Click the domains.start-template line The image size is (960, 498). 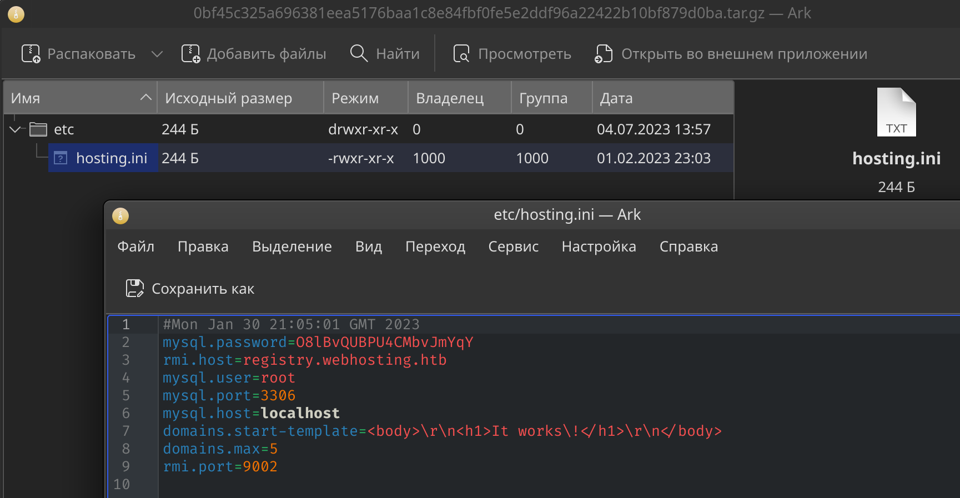tap(442, 431)
